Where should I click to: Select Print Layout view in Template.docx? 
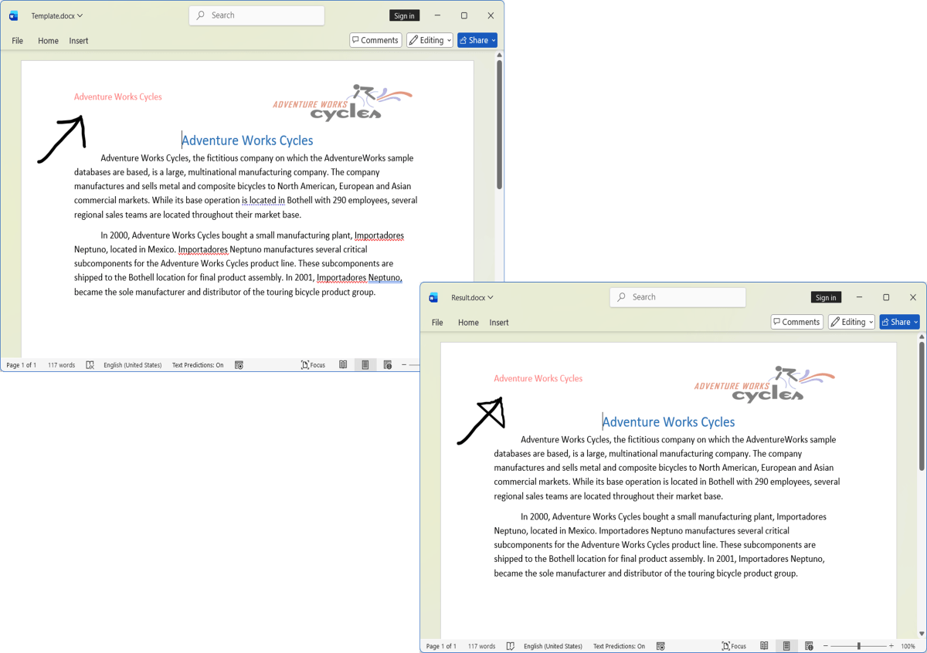point(365,365)
